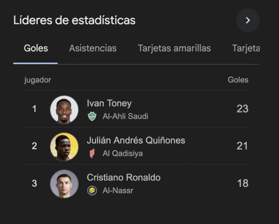Click the Al Qadisiya club crest icon

pos(92,153)
